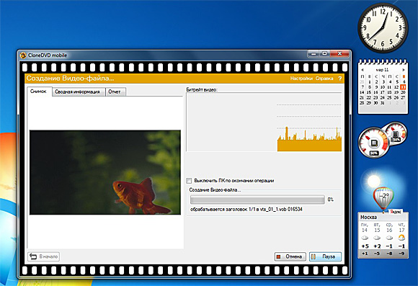Click the CPU meter gauge gadget
The image size is (418, 286).
374,143
